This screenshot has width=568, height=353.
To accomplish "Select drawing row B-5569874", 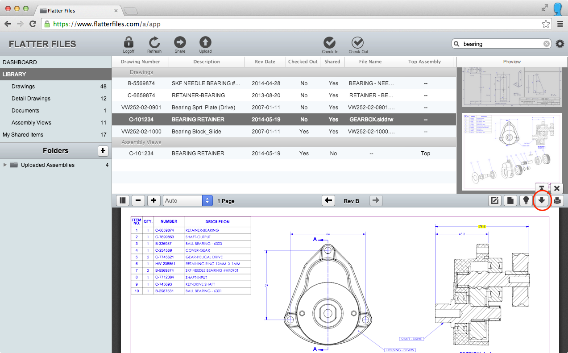I will 284,83.
